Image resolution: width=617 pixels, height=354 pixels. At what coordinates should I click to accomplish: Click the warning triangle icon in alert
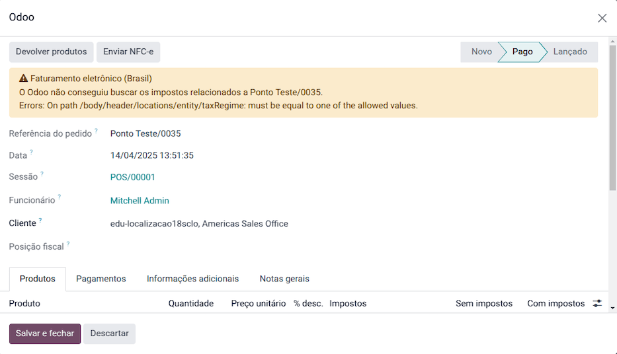point(23,79)
